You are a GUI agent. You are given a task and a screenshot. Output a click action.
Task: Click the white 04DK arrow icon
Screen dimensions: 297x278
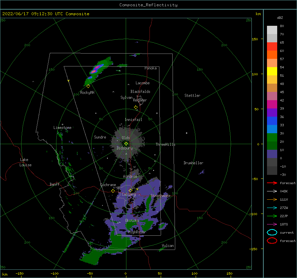pos(272,191)
